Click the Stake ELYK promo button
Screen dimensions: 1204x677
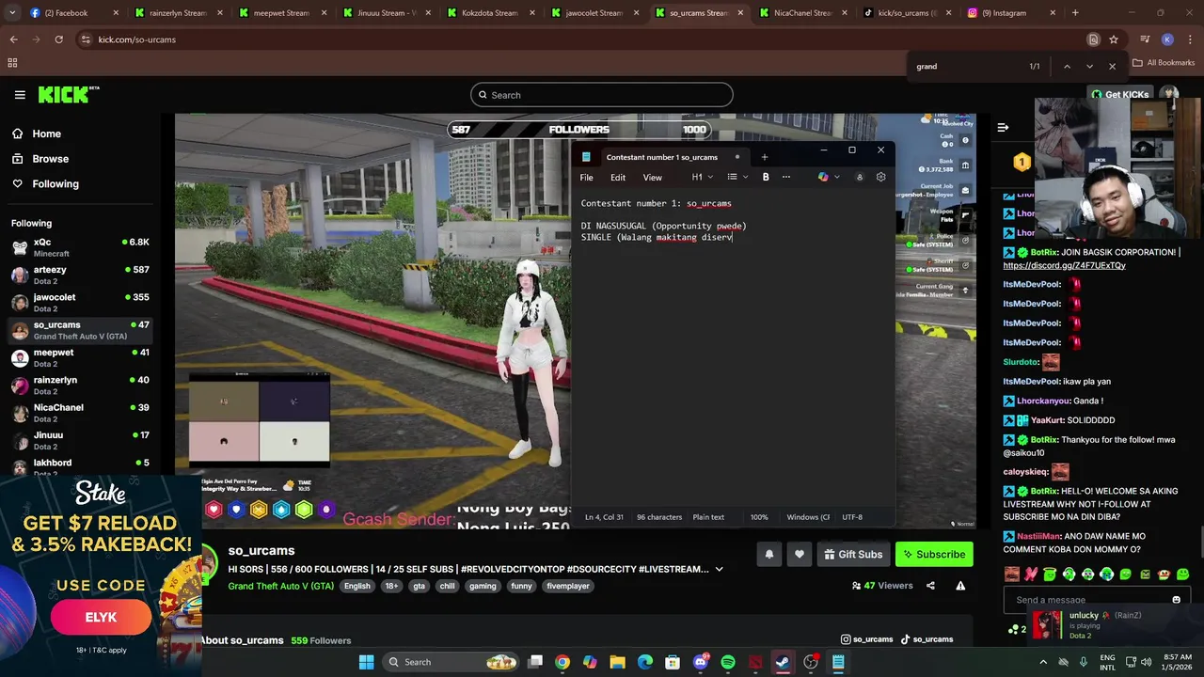pyautogui.click(x=101, y=617)
